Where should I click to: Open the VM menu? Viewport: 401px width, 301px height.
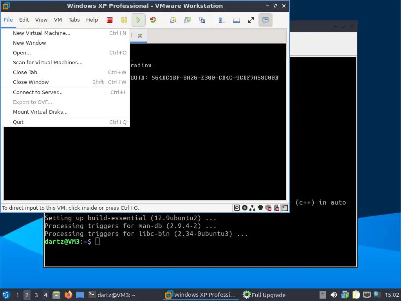[x=58, y=20]
